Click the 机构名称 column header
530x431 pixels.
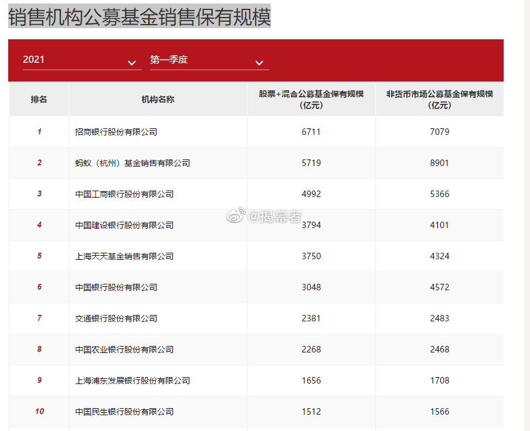tap(158, 99)
